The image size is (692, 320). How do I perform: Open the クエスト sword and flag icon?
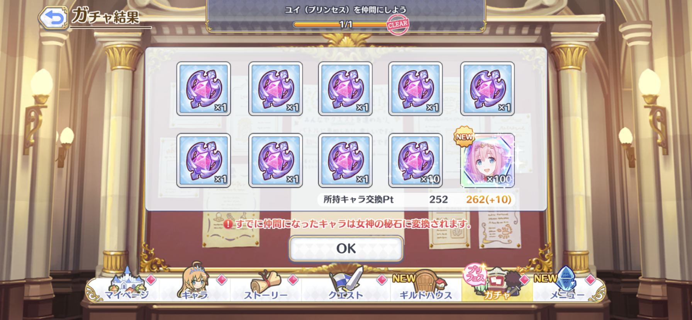click(x=346, y=285)
